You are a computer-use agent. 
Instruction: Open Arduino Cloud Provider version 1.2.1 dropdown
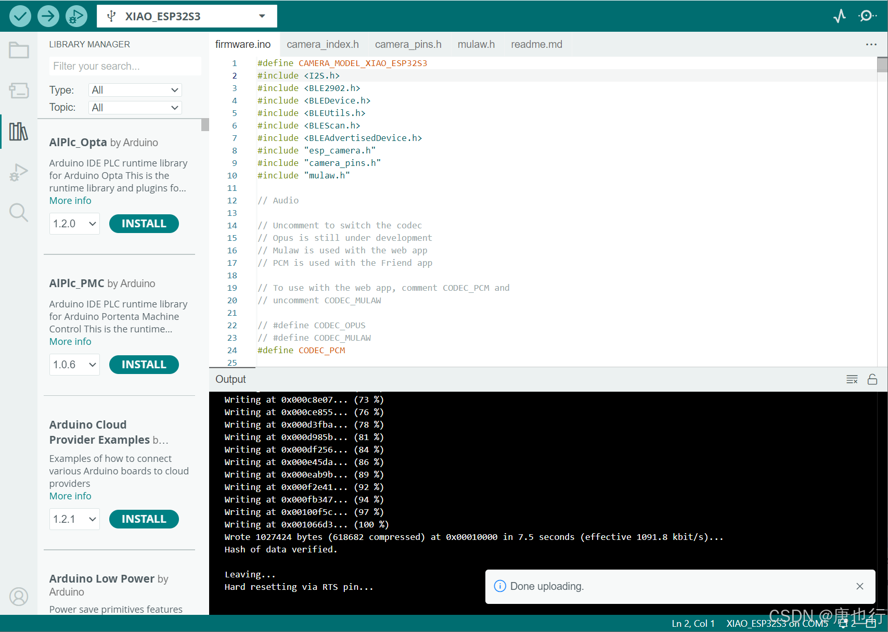click(74, 519)
